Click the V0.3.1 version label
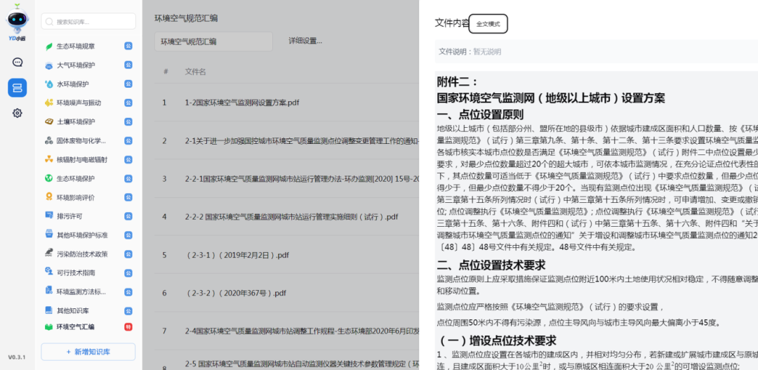The height and width of the screenshot is (370, 758). tap(17, 357)
